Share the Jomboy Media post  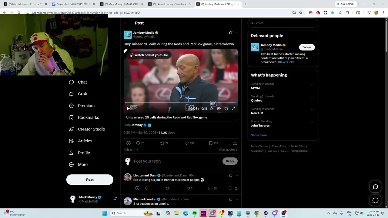click(x=235, y=143)
